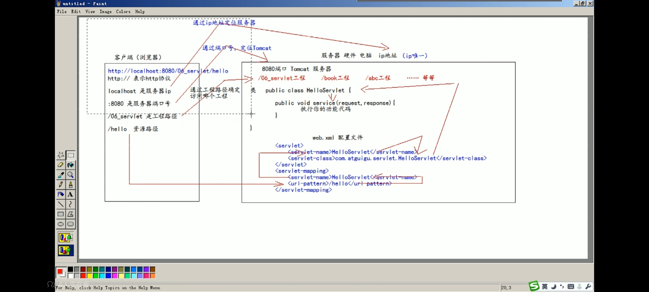The height and width of the screenshot is (292, 649).
Task: Toggle the Sogou input English mode indicator
Action: [545, 286]
